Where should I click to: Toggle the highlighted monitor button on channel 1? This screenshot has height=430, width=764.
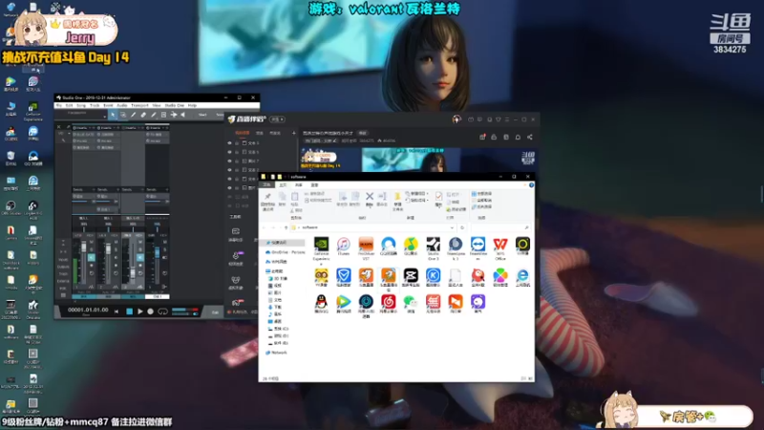point(91,258)
